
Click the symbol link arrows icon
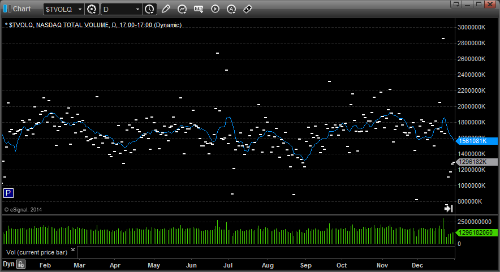coord(248,9)
